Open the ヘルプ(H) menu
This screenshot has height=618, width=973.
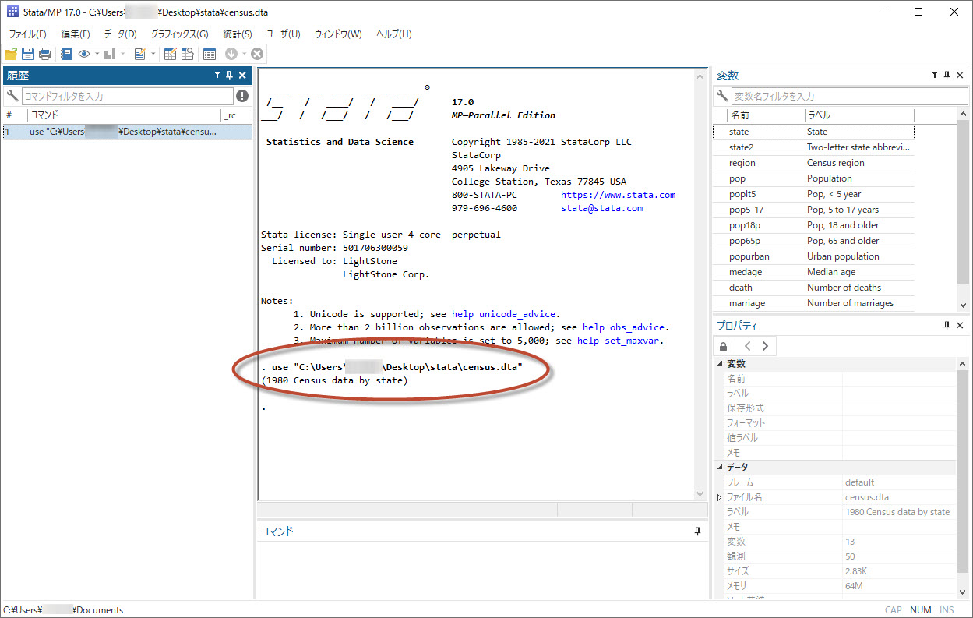393,34
